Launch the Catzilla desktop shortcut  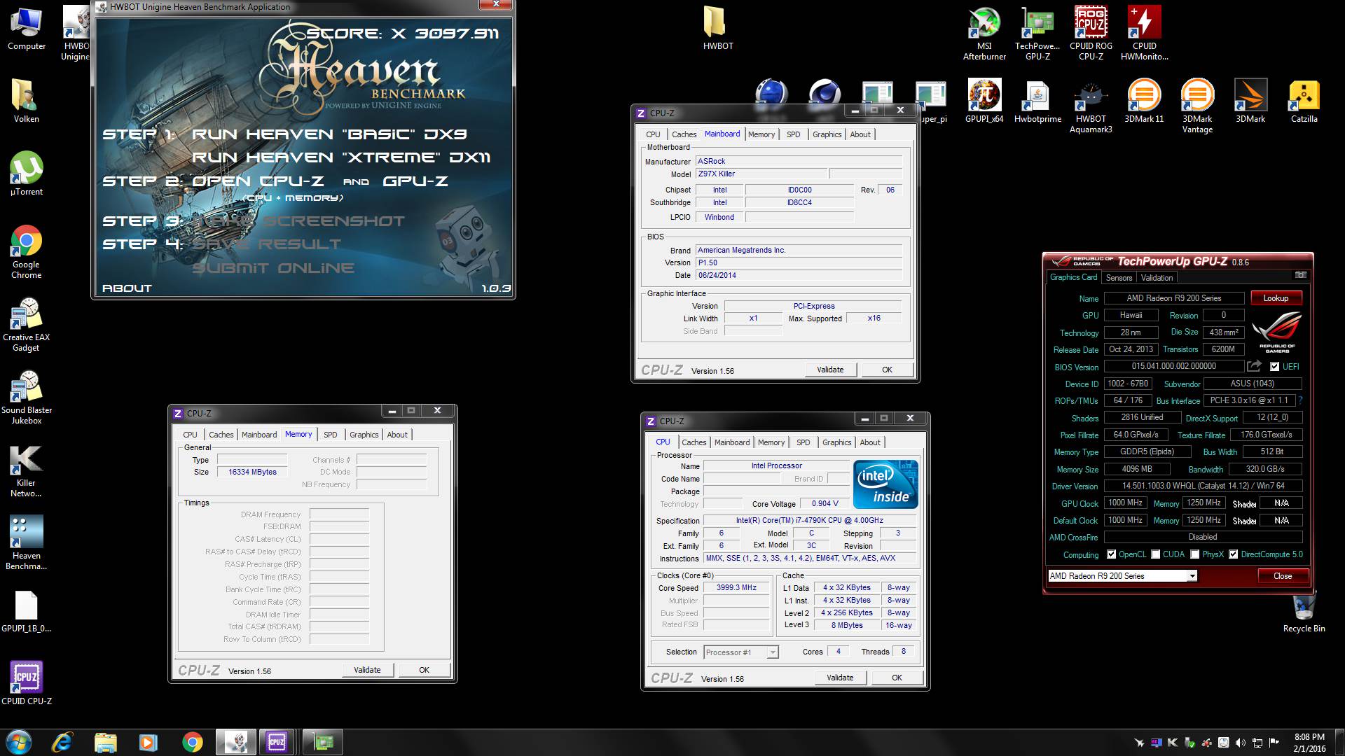click(1304, 101)
